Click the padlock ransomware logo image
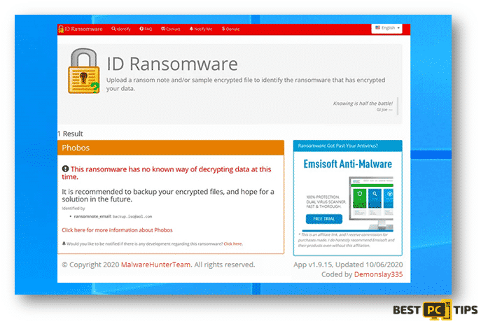The height and width of the screenshot is (324, 481). 84,71
